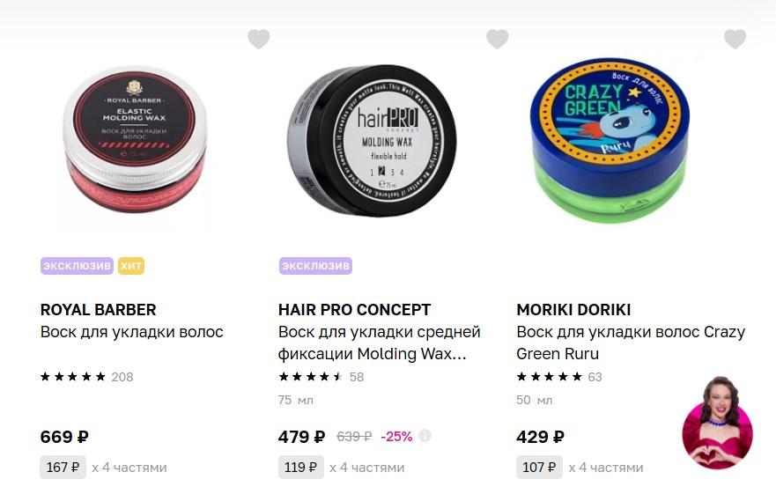Screen dimensions: 776x494
Task: Open hairPRO Molding Wax product image
Action: pyautogui.click(x=372, y=141)
